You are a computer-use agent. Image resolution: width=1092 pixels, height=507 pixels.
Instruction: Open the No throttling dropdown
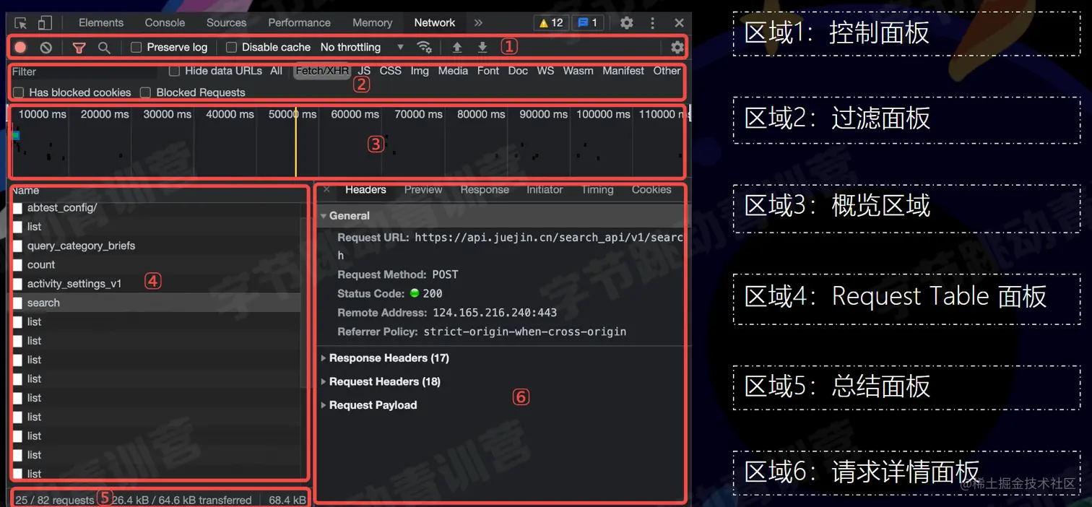[363, 48]
